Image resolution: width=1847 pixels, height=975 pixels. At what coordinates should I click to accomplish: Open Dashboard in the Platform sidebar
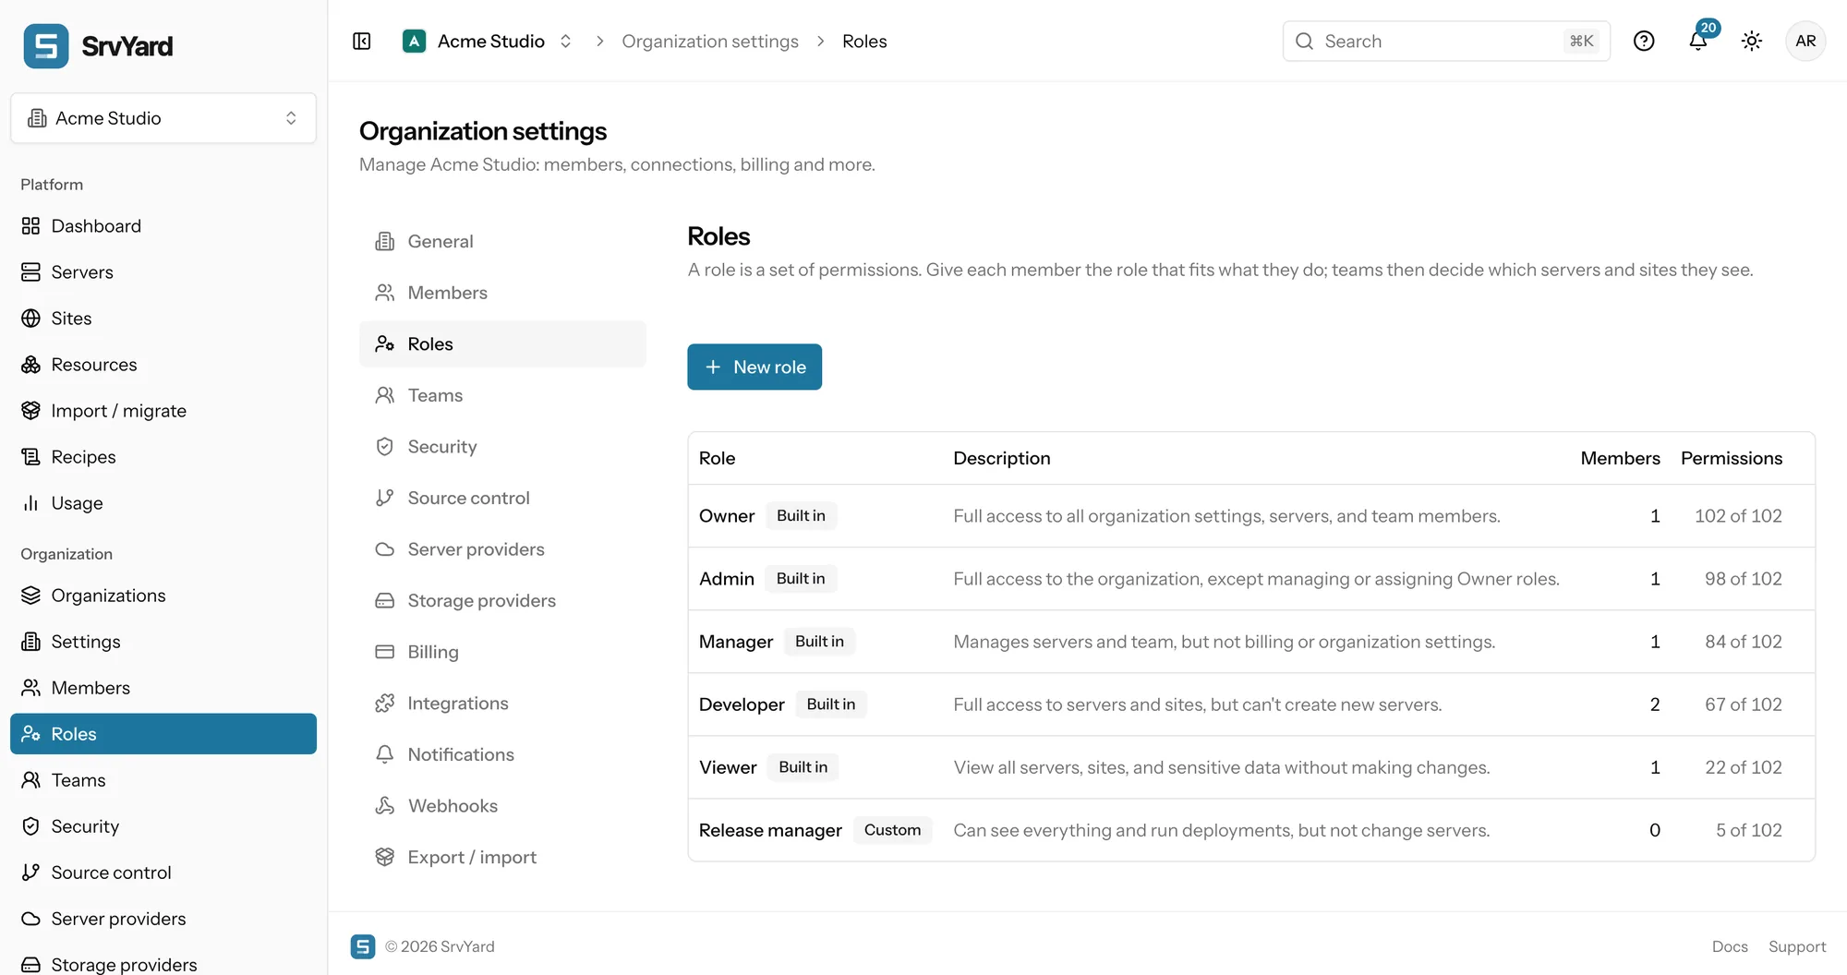(163, 226)
